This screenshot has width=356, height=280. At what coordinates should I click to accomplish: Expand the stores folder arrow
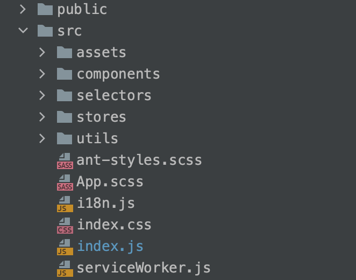click(x=42, y=117)
